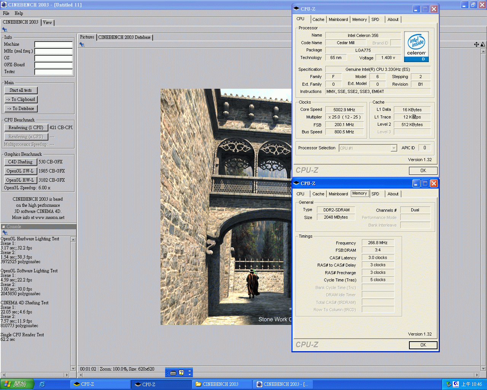The image size is (487, 390).
Task: Switch to the CPU tab in the lower CPU-Z window
Action: pyautogui.click(x=301, y=194)
